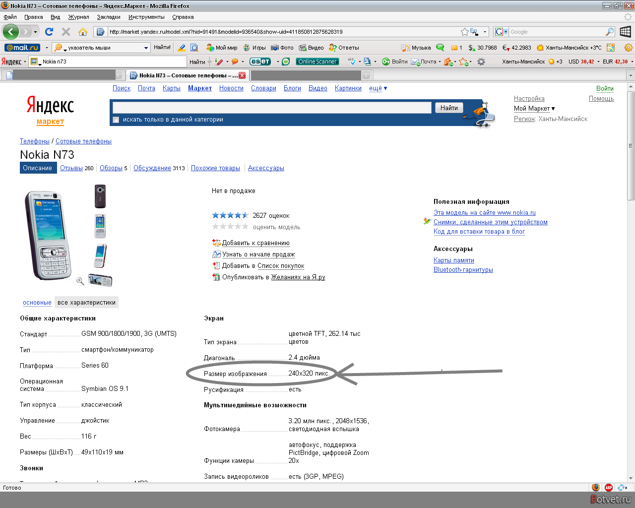This screenshot has width=635, height=508.
Task: Expand the 'ещё' services dropdown
Action: point(378,88)
